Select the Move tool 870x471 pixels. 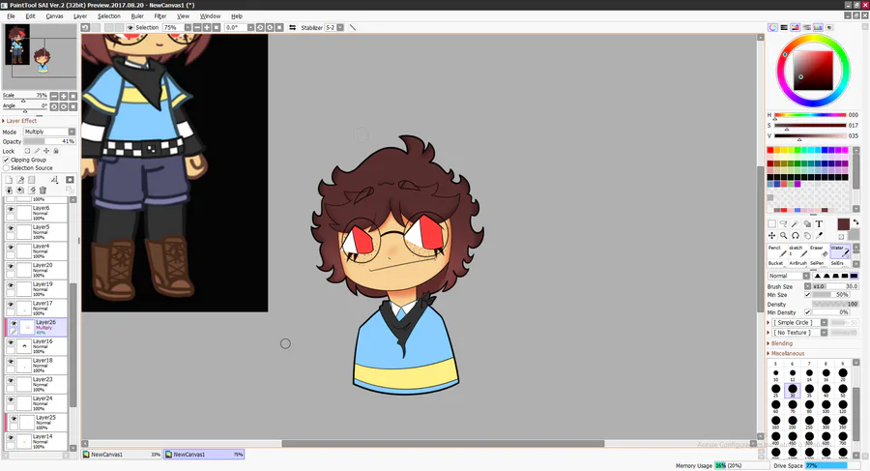tap(771, 236)
